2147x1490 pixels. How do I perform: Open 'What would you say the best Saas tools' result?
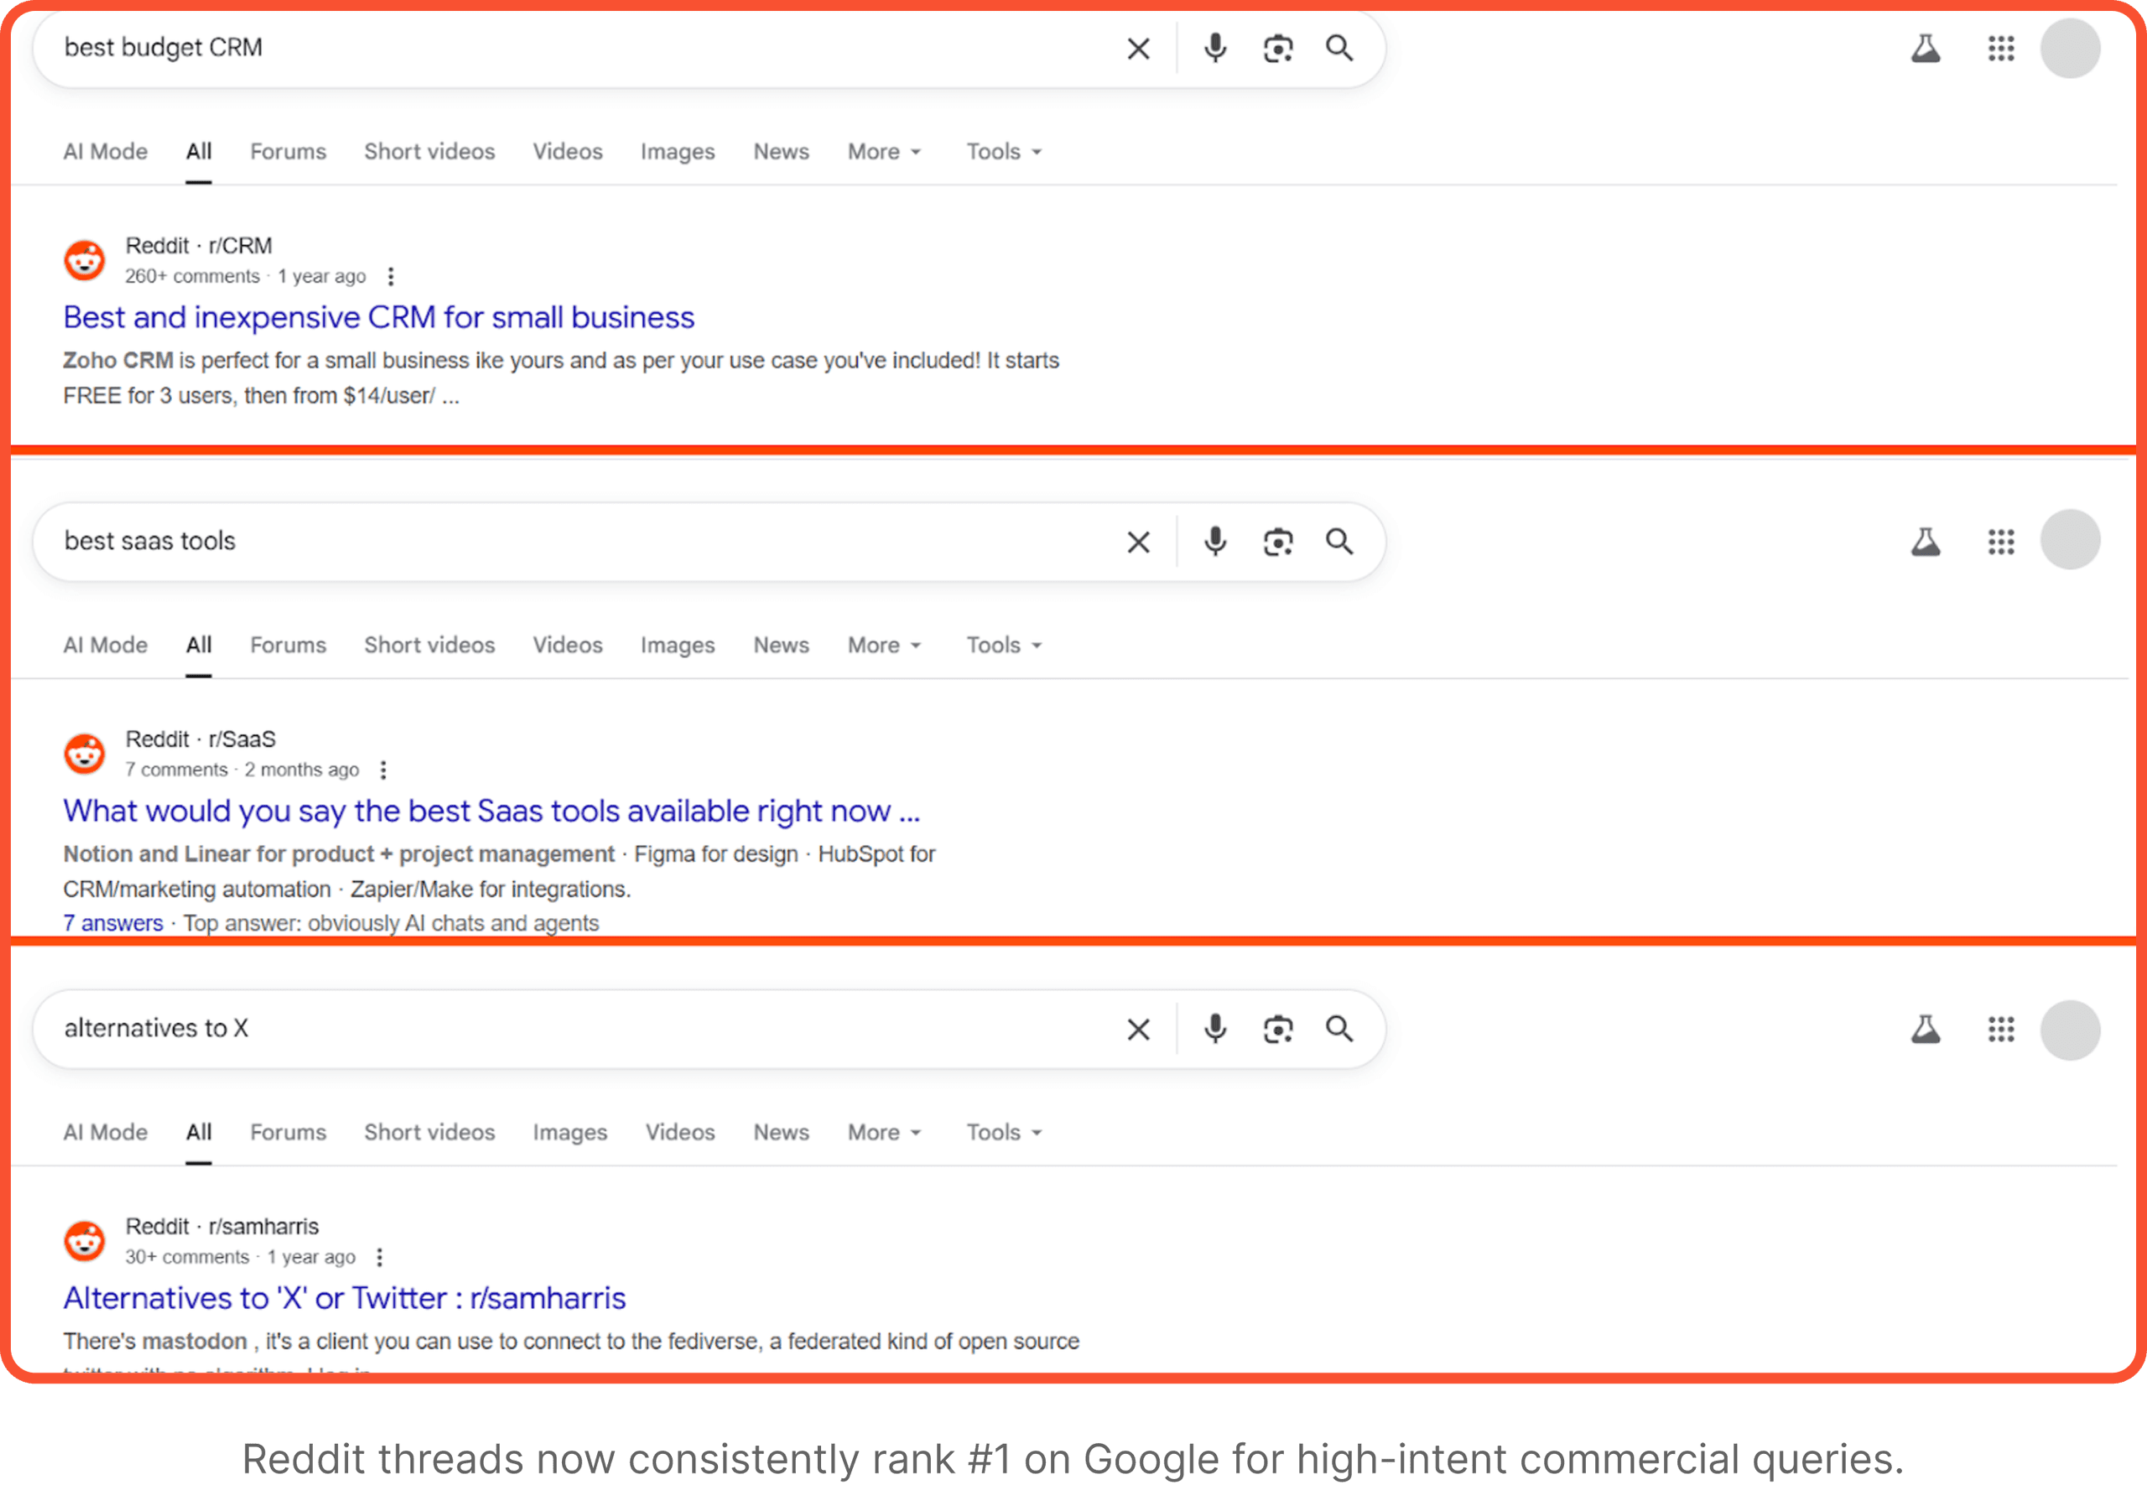click(x=492, y=812)
